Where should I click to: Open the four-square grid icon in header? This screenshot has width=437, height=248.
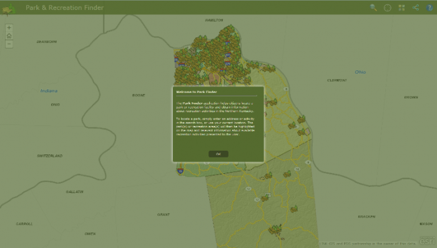click(401, 7)
